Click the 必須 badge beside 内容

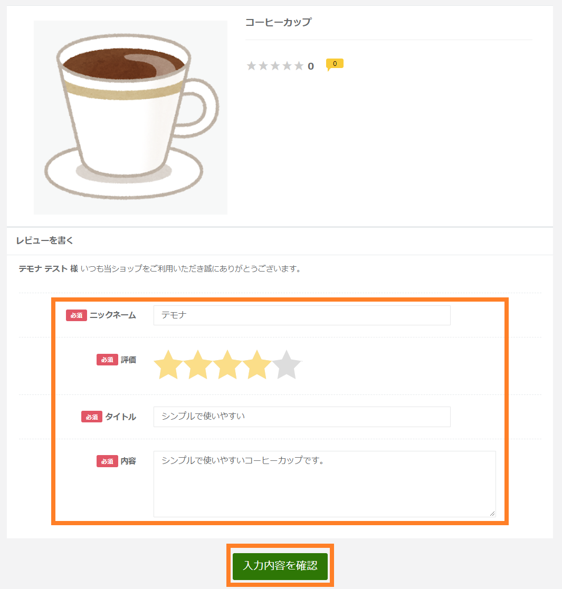107,461
